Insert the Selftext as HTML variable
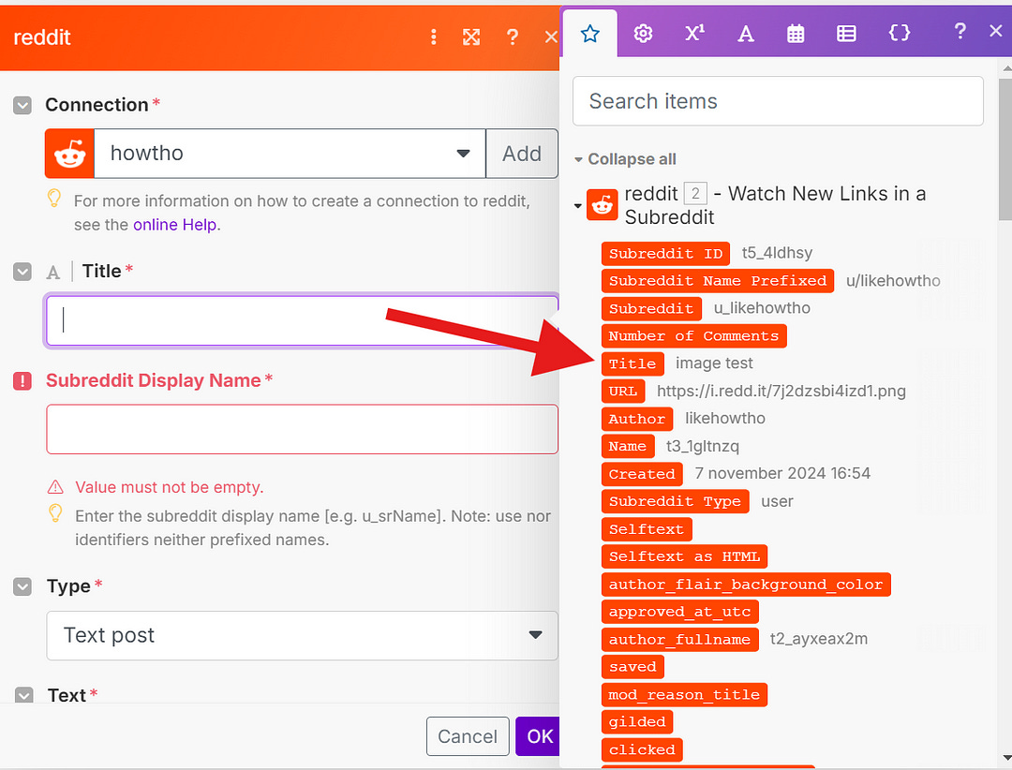This screenshot has width=1012, height=770. [684, 556]
